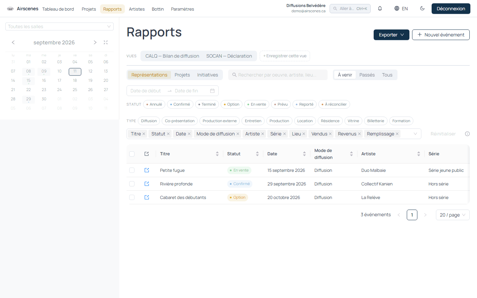Image resolution: width=477 pixels, height=298 pixels.
Task: Toggle the Confirmé status filter
Action: point(180,104)
